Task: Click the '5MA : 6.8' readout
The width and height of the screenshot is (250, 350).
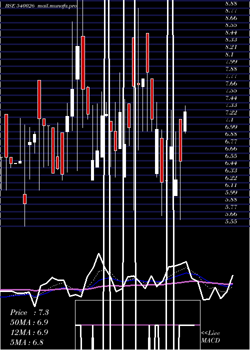Action: tap(27, 342)
